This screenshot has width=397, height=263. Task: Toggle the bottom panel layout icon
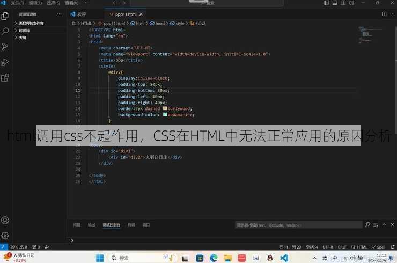click(335, 3)
